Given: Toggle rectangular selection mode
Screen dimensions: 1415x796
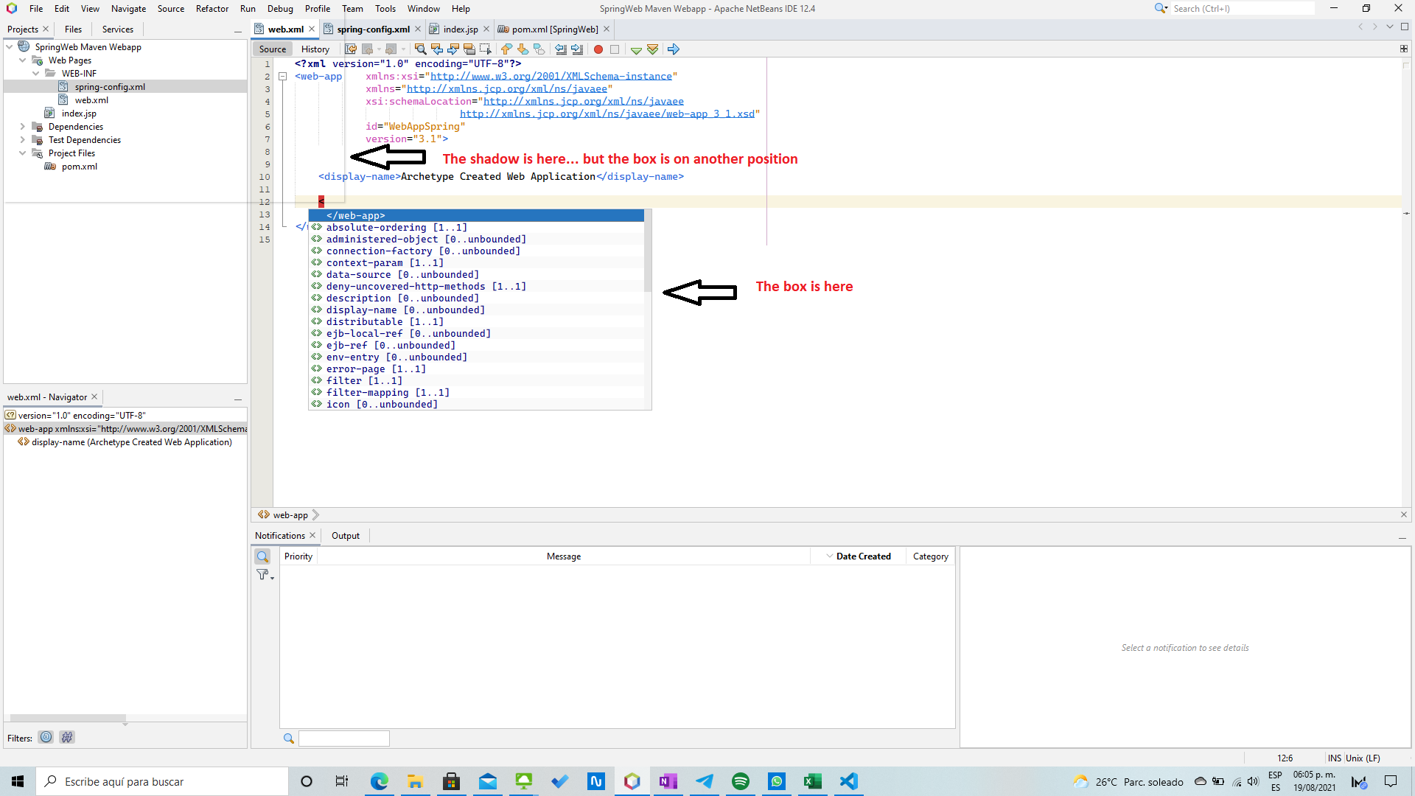Looking at the screenshot, I should (x=486, y=49).
